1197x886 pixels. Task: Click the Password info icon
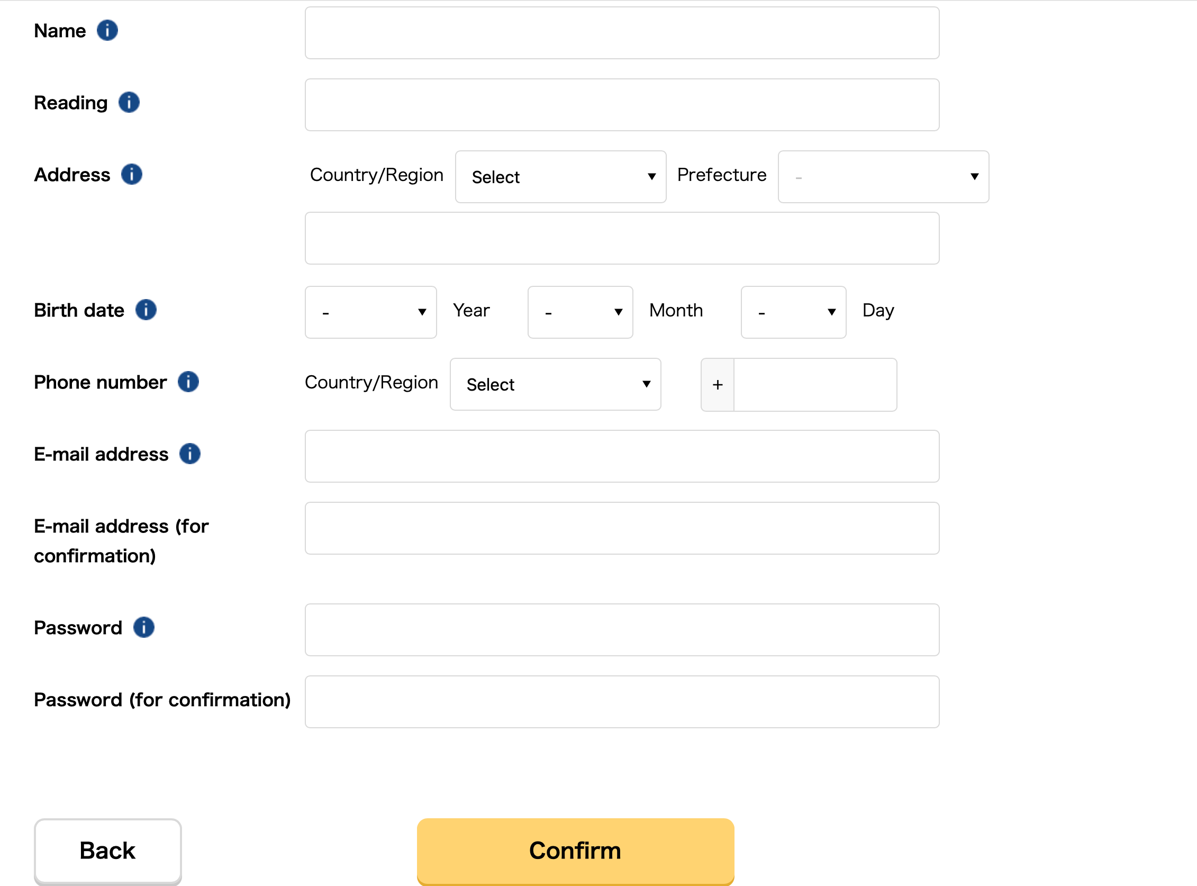(x=144, y=628)
